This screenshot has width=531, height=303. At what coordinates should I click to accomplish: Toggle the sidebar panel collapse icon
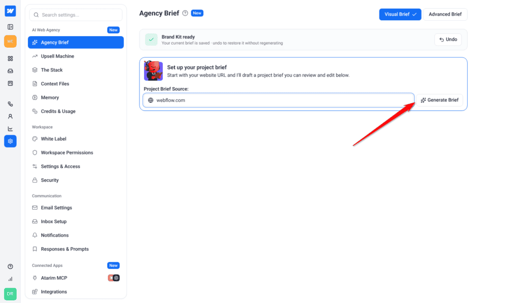(x=10, y=27)
